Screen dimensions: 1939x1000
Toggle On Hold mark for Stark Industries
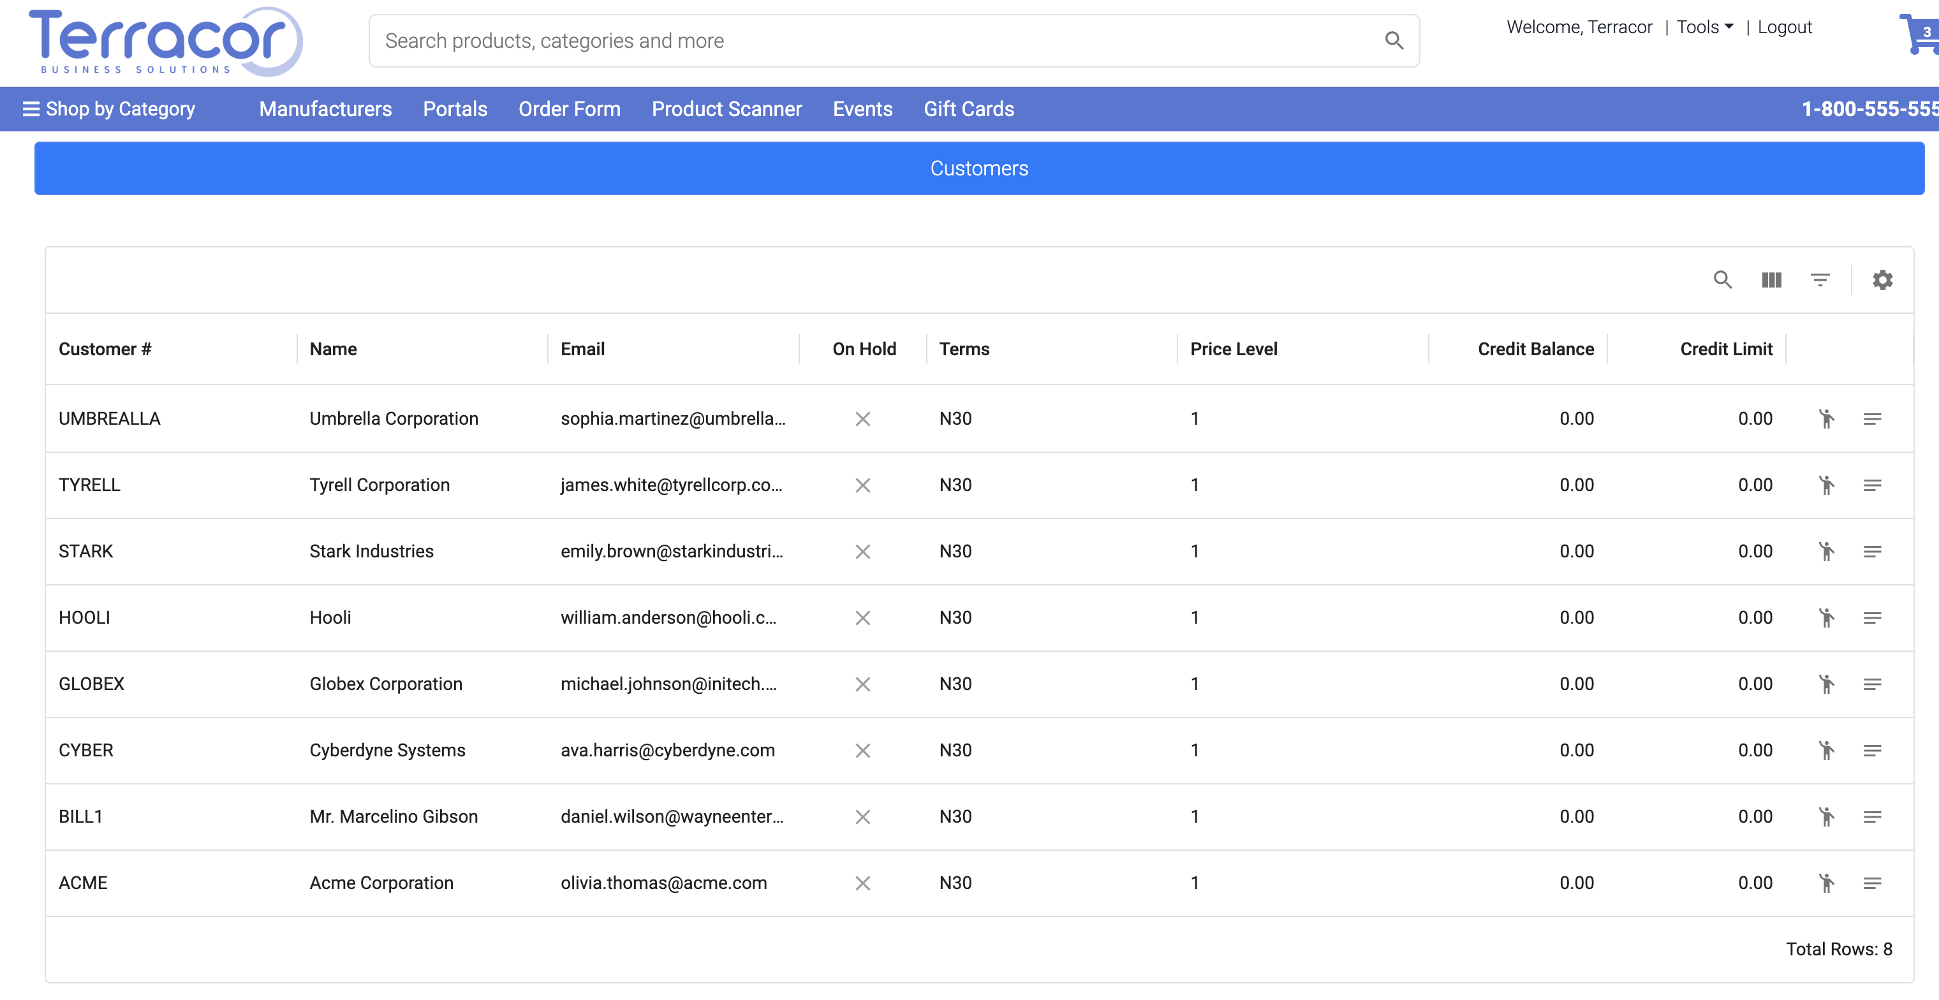(862, 551)
